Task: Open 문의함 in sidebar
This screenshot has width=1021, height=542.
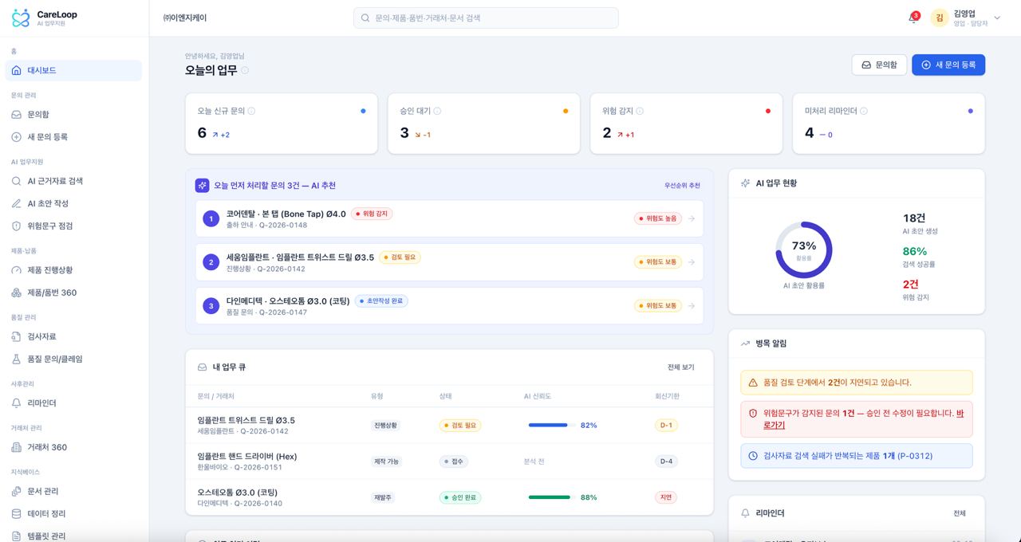Action: (73, 115)
